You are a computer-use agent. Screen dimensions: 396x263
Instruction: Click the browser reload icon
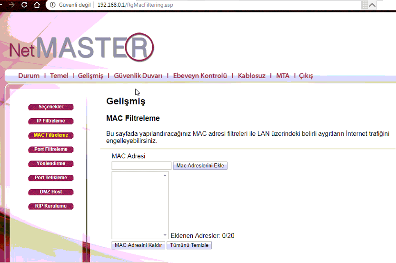click(x=24, y=5)
